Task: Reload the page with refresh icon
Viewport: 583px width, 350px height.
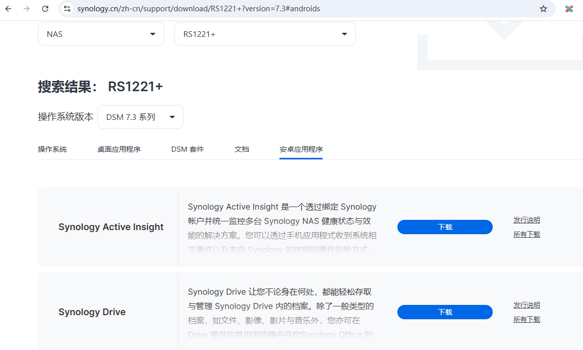Action: tap(45, 9)
